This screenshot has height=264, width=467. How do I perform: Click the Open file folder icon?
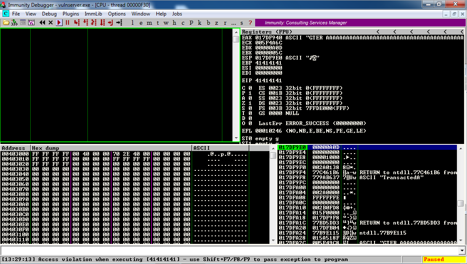[x=6, y=23]
